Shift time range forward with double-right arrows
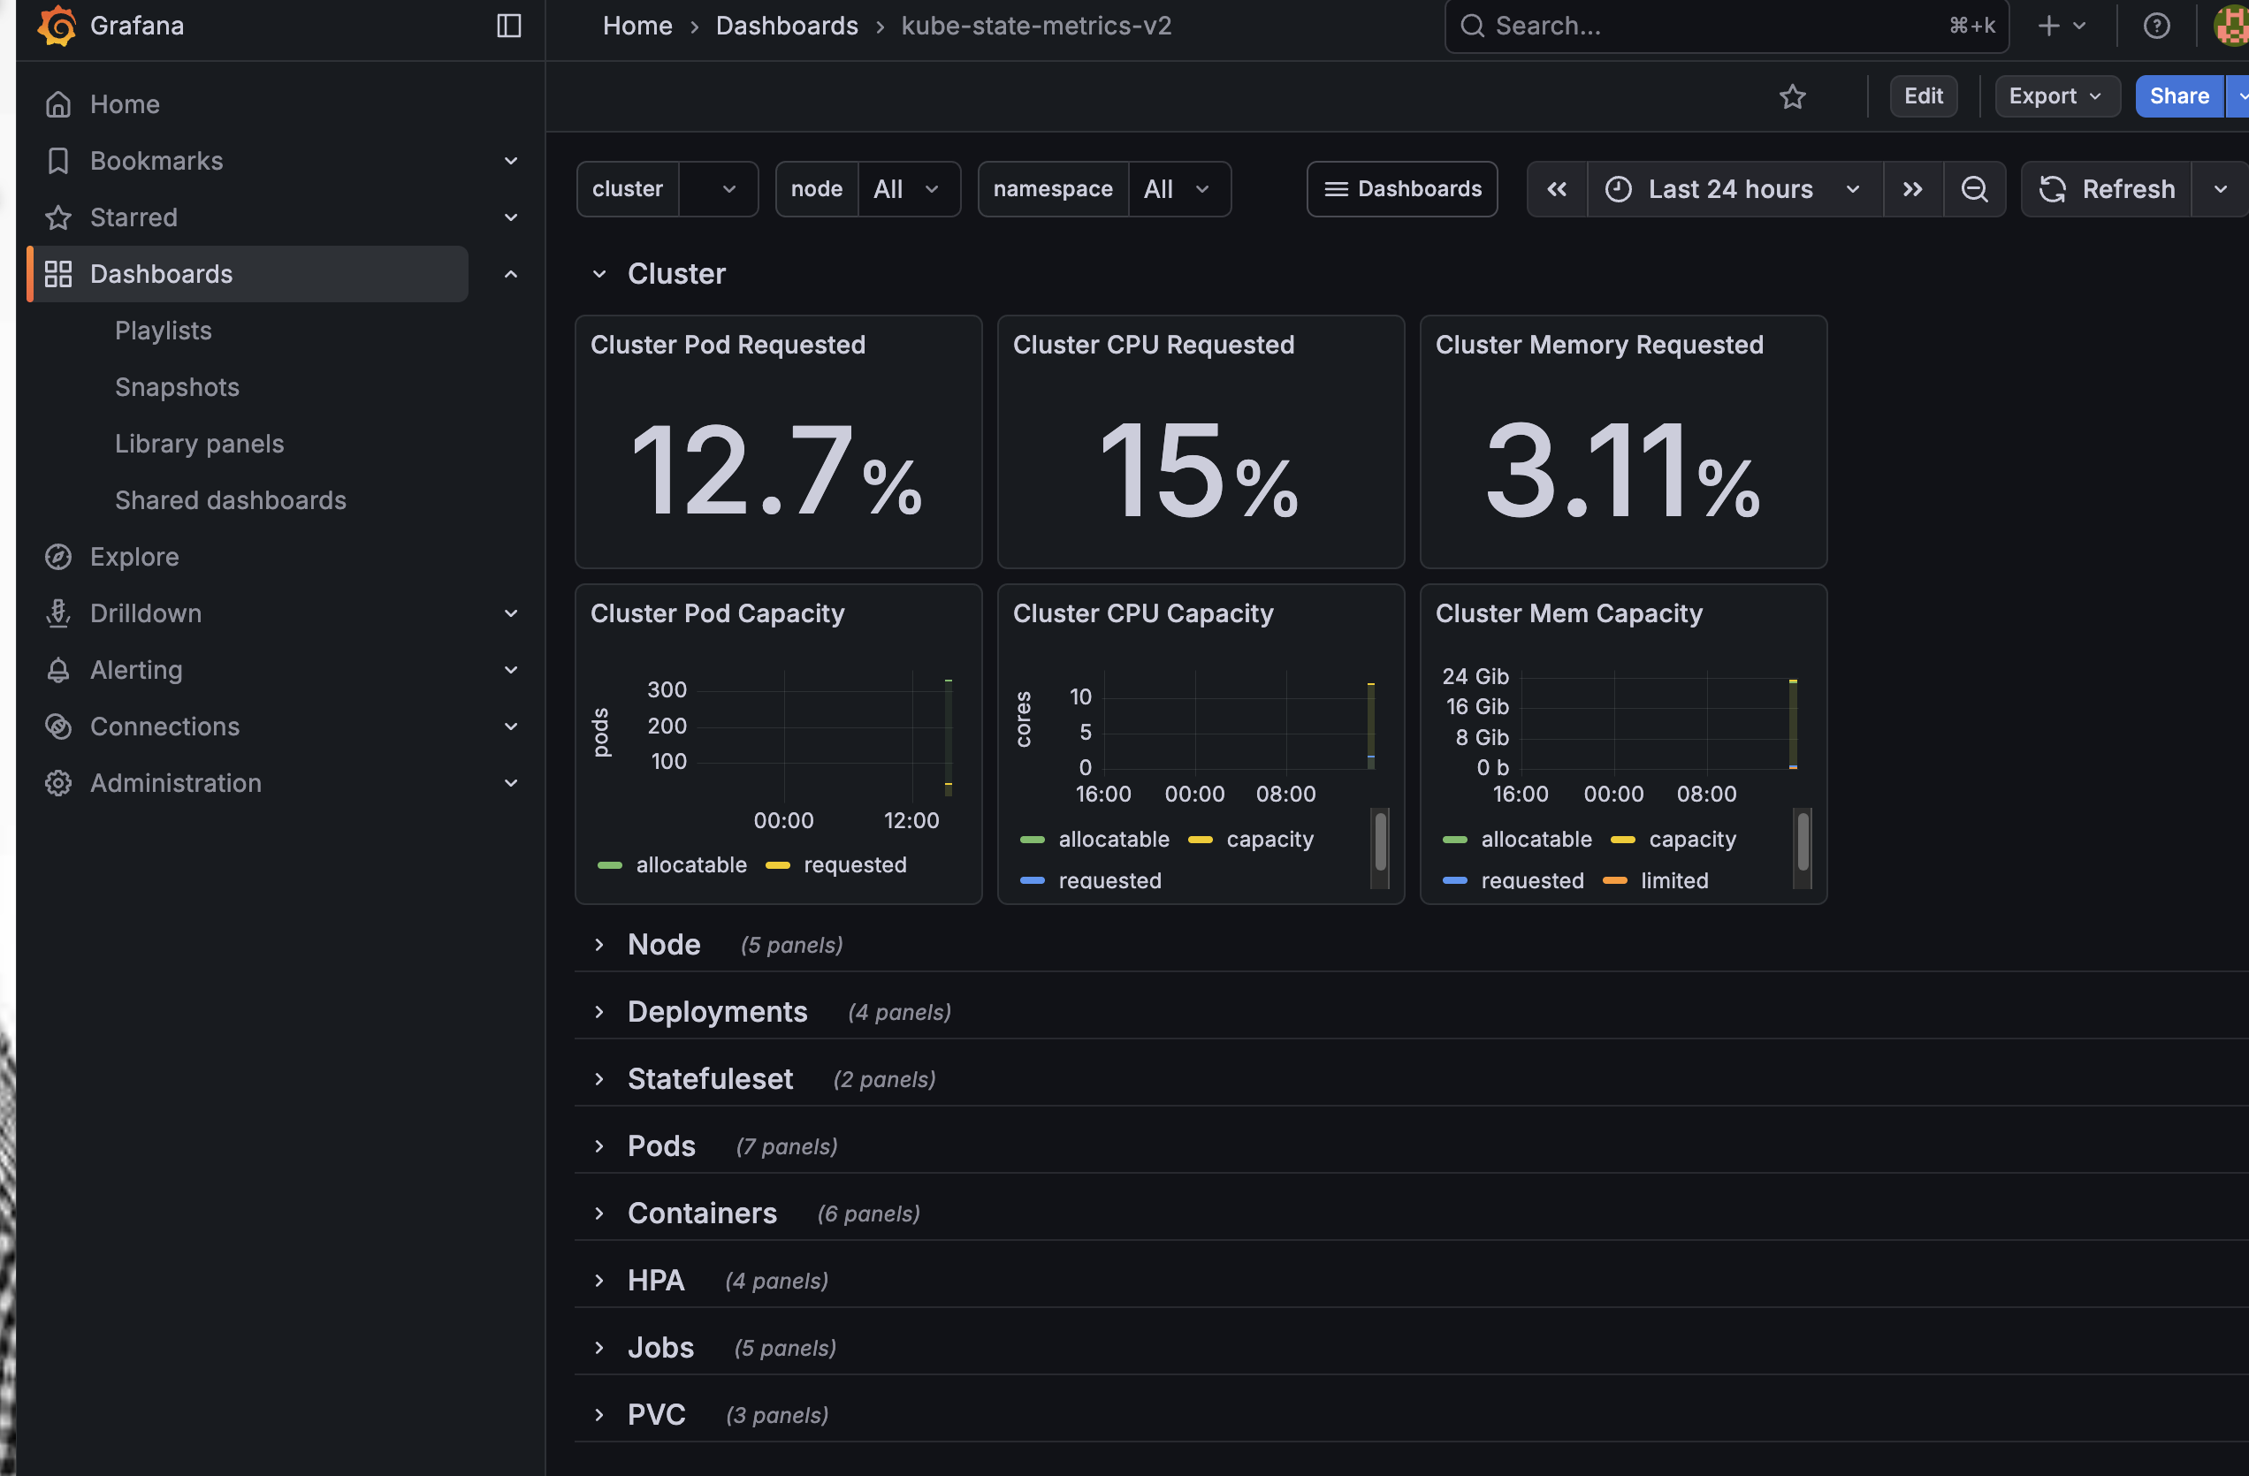Screen dimensions: 2249x1476 1912,189
